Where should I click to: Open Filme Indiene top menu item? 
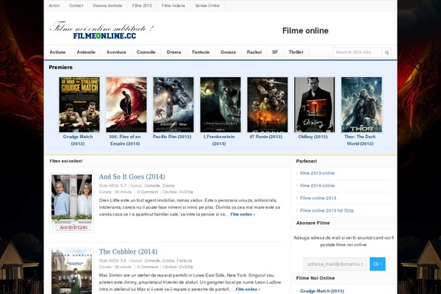coord(173,6)
